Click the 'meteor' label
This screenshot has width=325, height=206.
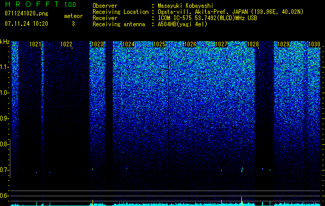pyautogui.click(x=73, y=16)
